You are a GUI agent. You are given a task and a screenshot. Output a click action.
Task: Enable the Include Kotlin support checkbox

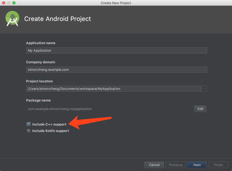coord(28,131)
